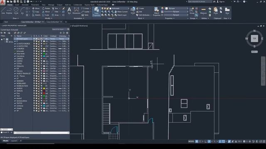This screenshot has height=149, width=266.
Task: Click the Move tool
Action: tap(36, 8)
